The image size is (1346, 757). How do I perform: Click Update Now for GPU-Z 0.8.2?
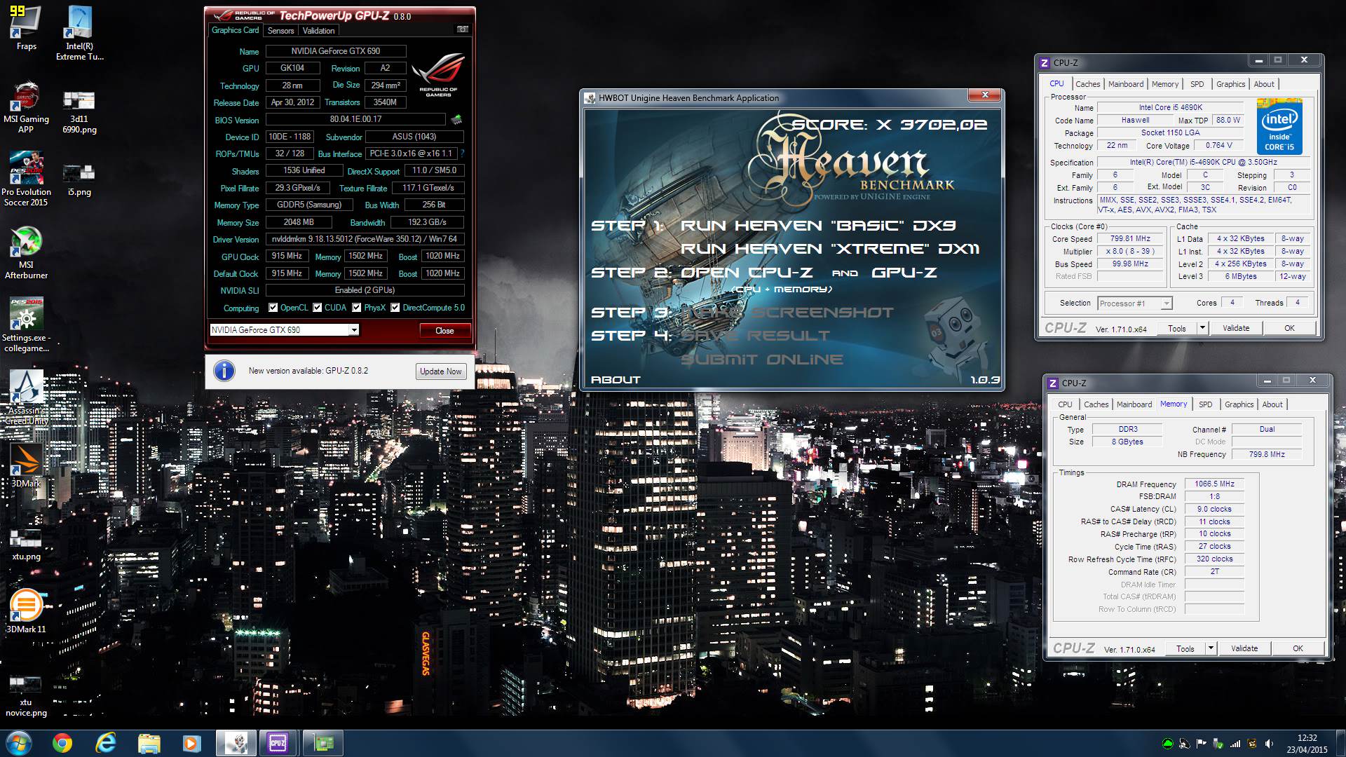click(441, 371)
